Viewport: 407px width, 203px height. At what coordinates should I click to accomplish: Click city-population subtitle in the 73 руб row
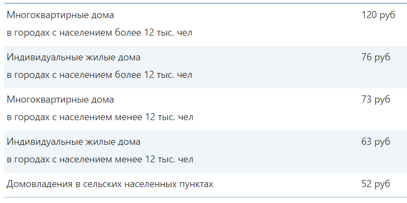click(100, 117)
